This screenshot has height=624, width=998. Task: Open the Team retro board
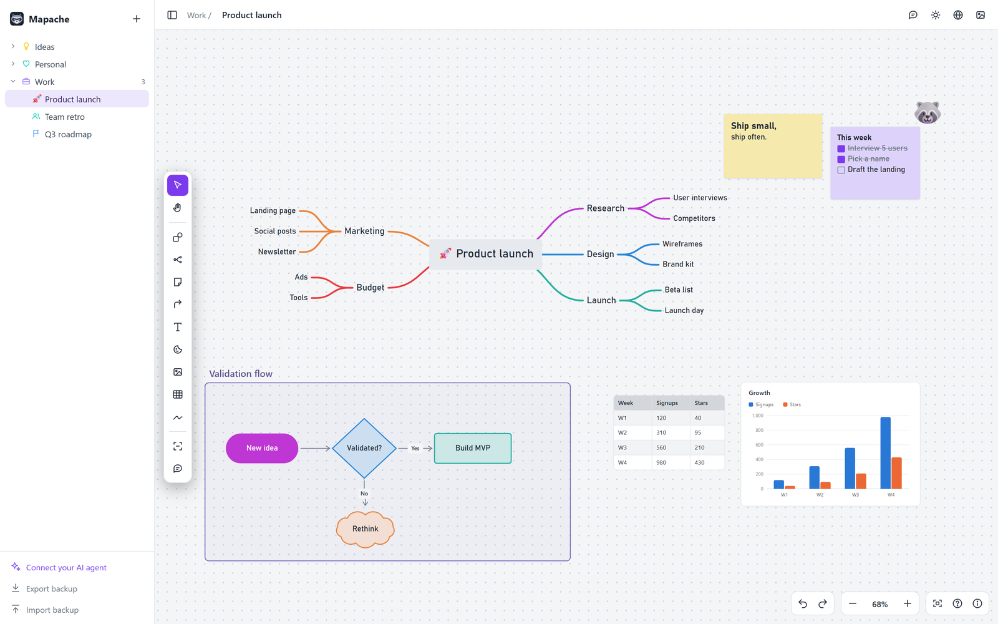(77, 117)
